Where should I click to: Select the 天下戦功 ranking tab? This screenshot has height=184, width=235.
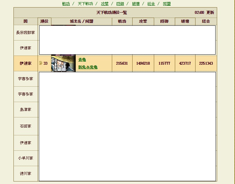pos(85,4)
